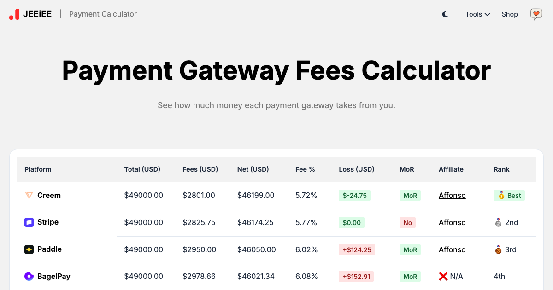Toggle dark mode with the moon icon
553x290 pixels.
pos(445,14)
